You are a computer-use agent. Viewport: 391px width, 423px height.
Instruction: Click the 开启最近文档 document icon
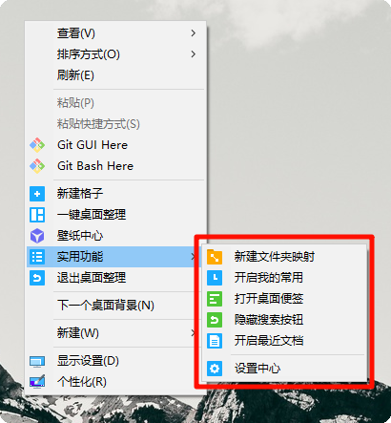click(215, 341)
